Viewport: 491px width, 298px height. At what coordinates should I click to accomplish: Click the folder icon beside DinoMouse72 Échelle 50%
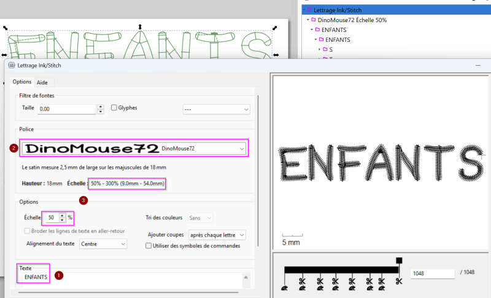[314, 20]
